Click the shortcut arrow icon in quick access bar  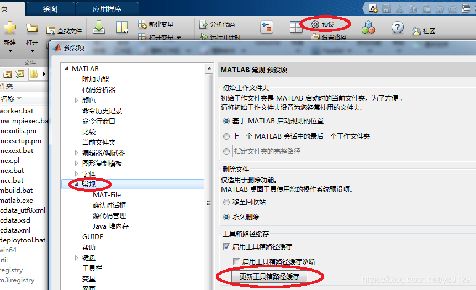pos(373,8)
